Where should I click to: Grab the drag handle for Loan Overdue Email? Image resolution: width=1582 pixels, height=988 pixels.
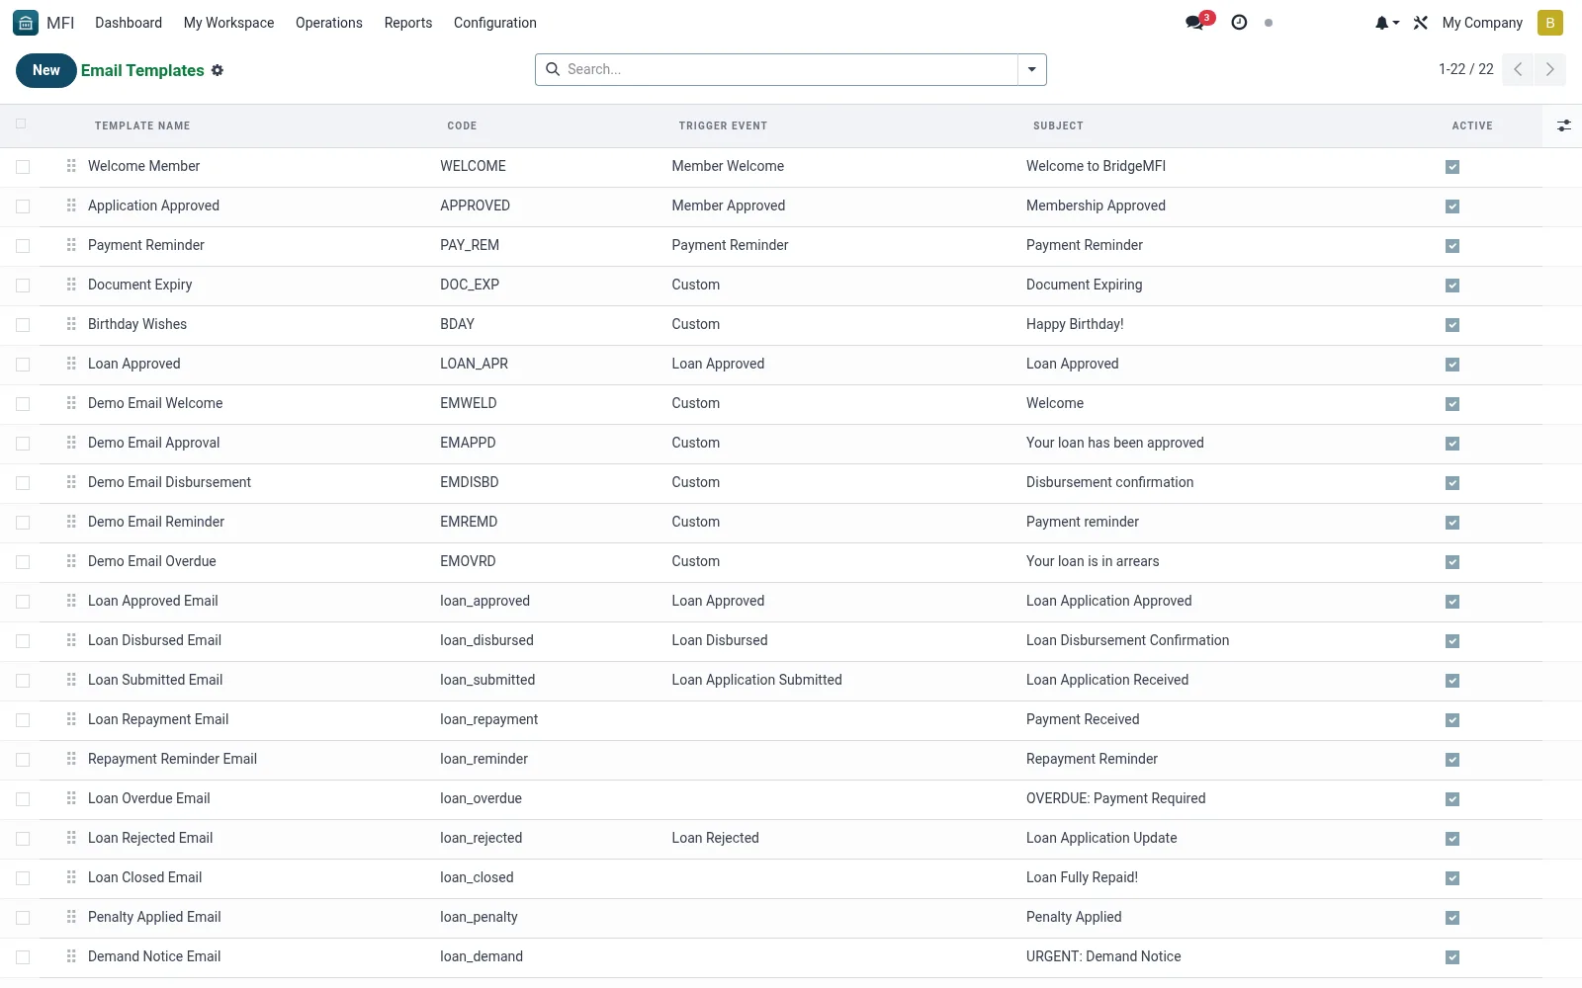tap(71, 798)
